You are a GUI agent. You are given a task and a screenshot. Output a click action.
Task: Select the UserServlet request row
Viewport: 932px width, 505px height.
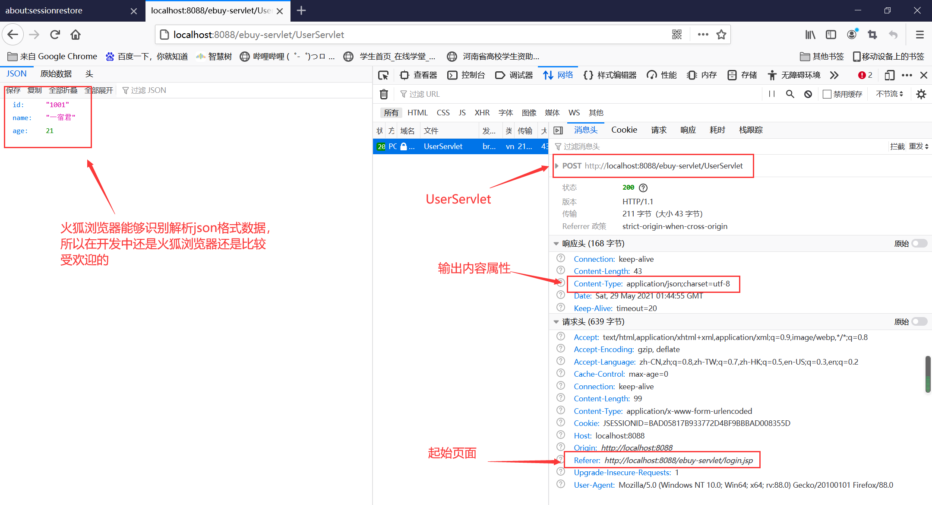pyautogui.click(x=461, y=146)
